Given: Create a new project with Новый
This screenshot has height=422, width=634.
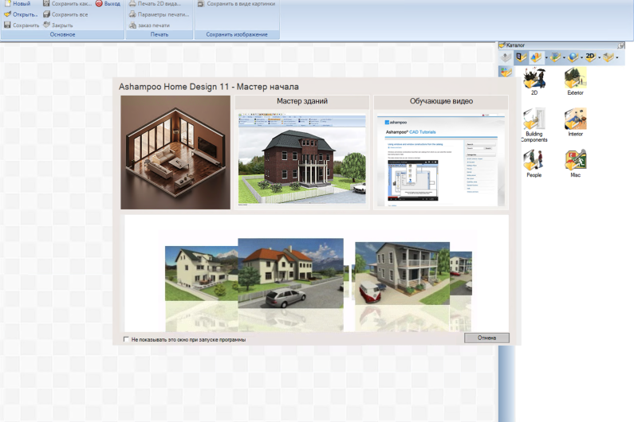Looking at the screenshot, I should pos(17,4).
